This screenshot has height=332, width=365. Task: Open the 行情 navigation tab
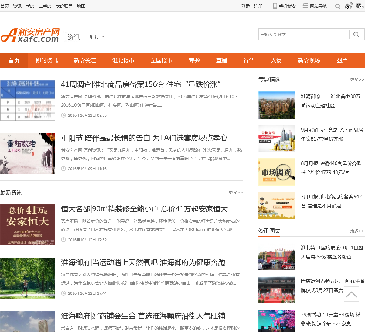(249, 60)
